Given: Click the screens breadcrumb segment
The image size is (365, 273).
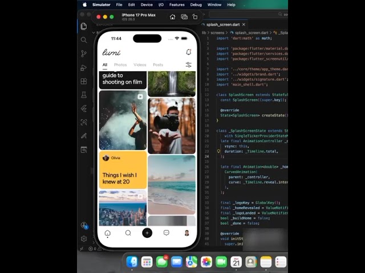Looking at the screenshot, I should coord(217,33).
